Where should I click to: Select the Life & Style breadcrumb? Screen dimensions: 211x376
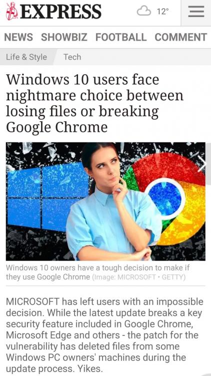click(26, 57)
